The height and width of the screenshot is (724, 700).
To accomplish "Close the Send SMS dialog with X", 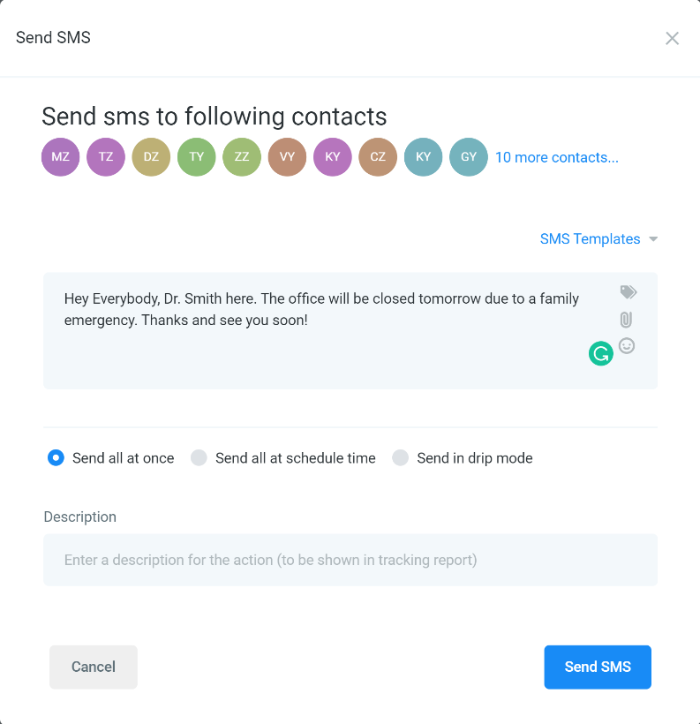I will click(x=672, y=38).
